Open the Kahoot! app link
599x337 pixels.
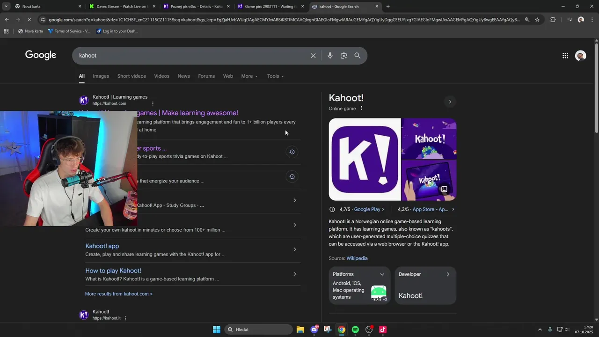click(102, 246)
